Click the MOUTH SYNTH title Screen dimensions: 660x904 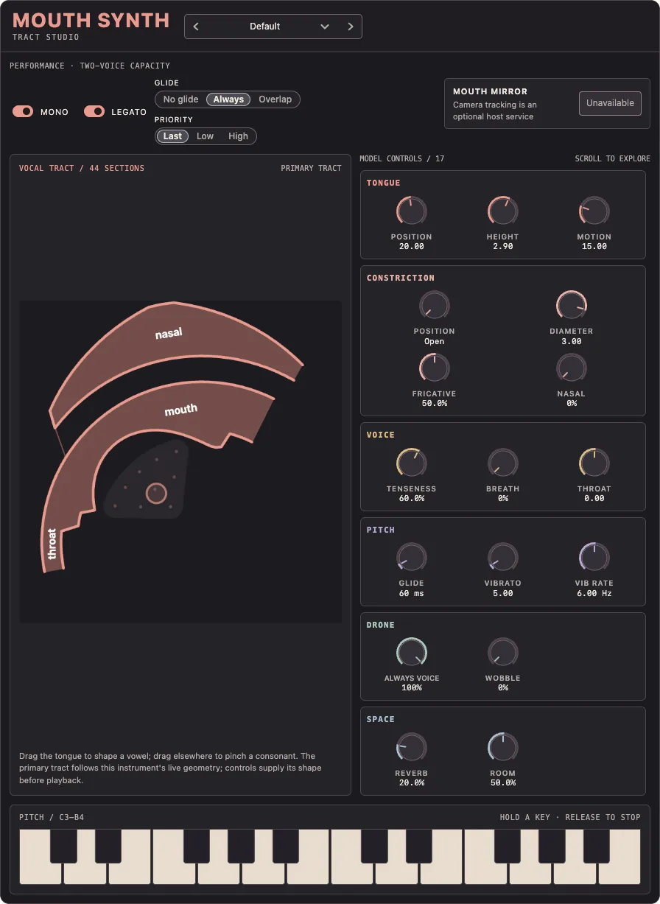click(91, 20)
